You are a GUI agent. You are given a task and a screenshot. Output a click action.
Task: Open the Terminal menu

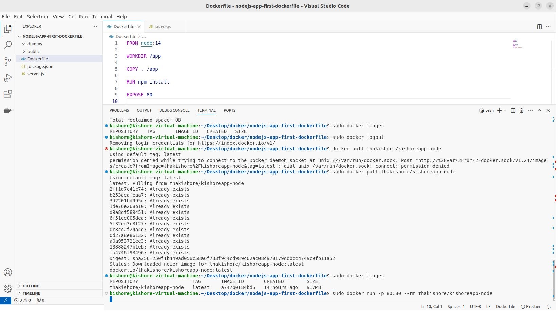(x=102, y=17)
